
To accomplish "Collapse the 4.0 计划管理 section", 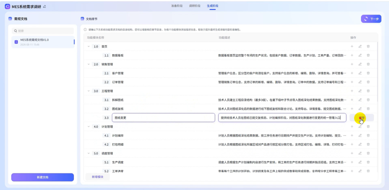I will [x=89, y=127].
